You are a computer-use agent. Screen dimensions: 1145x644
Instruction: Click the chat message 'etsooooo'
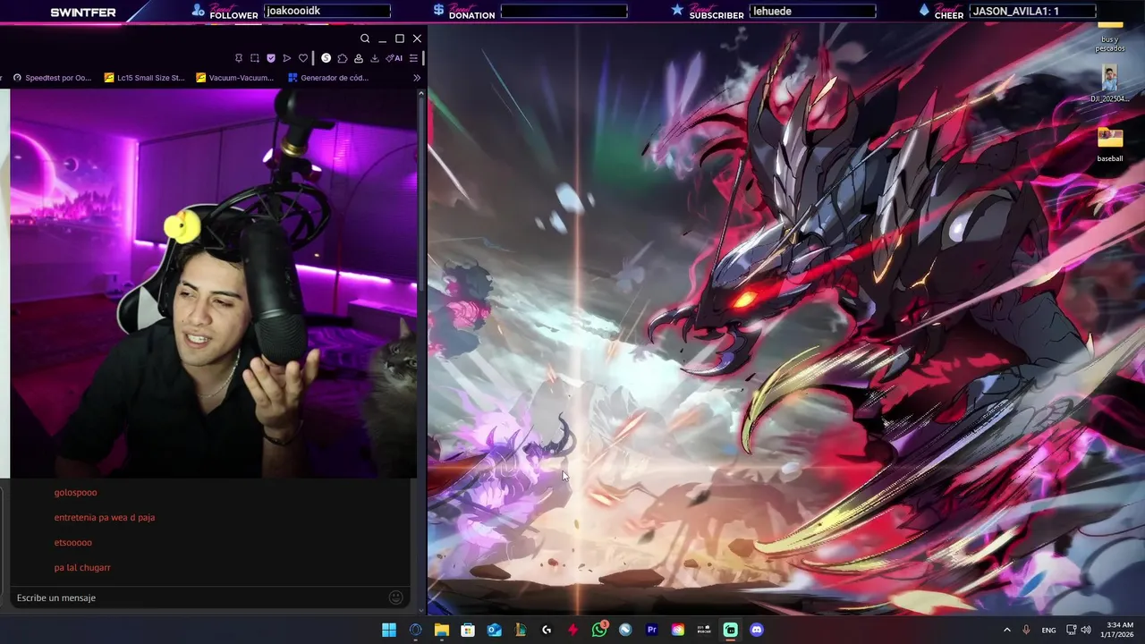(x=72, y=543)
